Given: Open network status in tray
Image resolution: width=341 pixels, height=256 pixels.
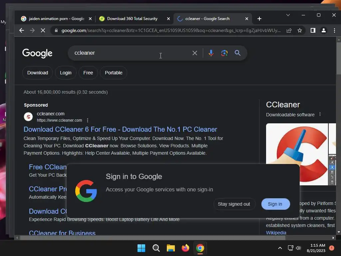Looking at the screenshot, I should coord(290,248).
